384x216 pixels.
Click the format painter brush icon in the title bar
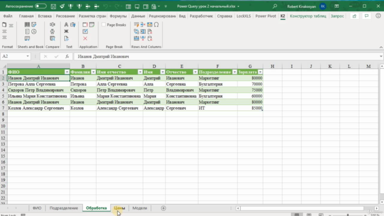tap(62, 7)
